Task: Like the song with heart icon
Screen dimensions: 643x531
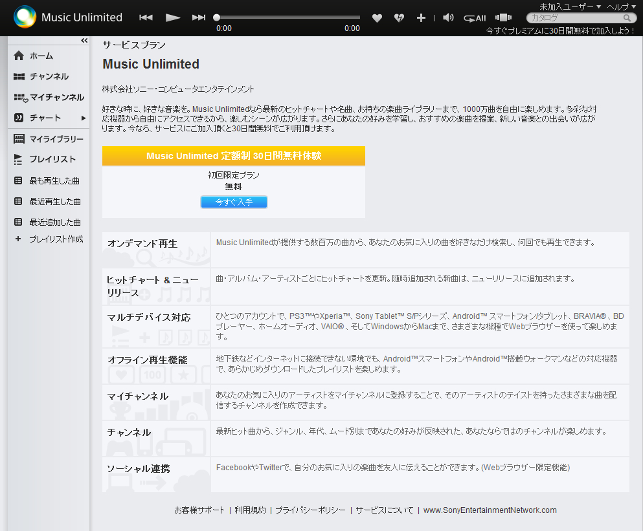Action: 377,17
